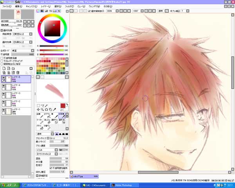Delete the selected layer with trash icon
This screenshot has height=188, width=235.
coord(18,72)
